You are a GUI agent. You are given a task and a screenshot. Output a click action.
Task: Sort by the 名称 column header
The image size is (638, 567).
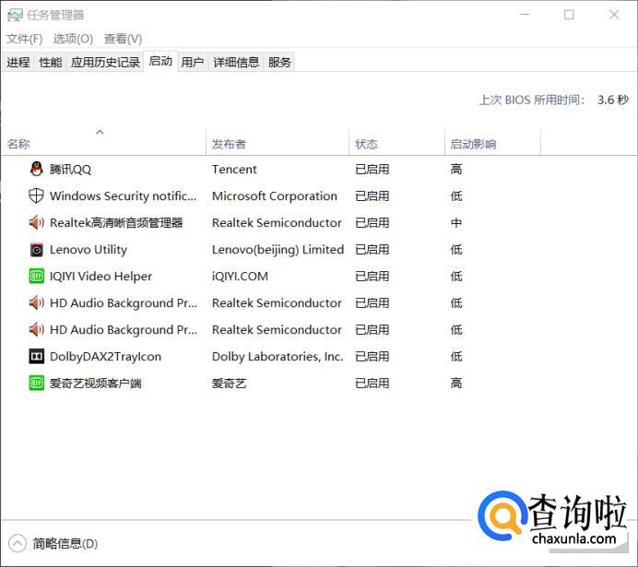point(104,141)
